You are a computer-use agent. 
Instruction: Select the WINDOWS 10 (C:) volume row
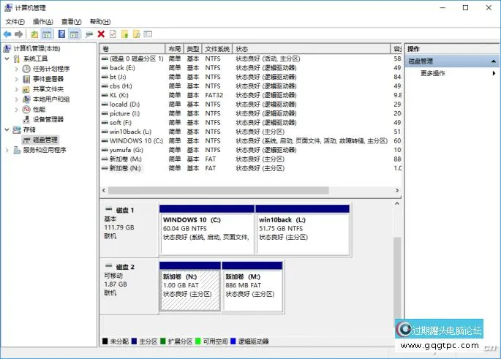[x=251, y=141]
